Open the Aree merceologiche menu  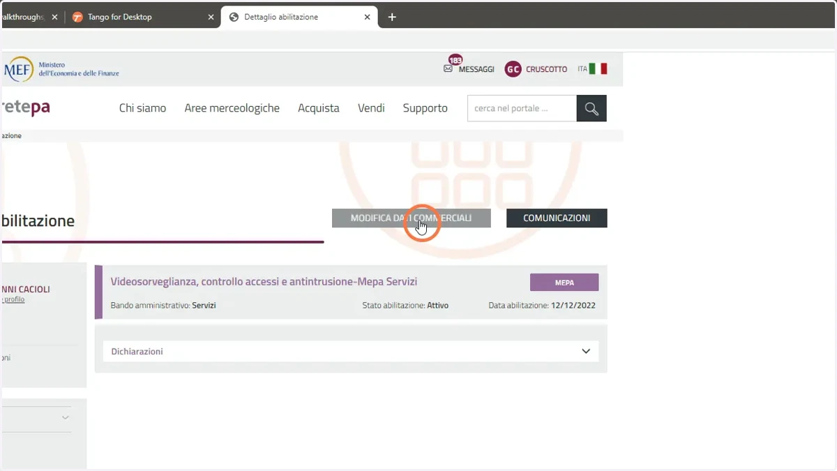[x=232, y=108]
